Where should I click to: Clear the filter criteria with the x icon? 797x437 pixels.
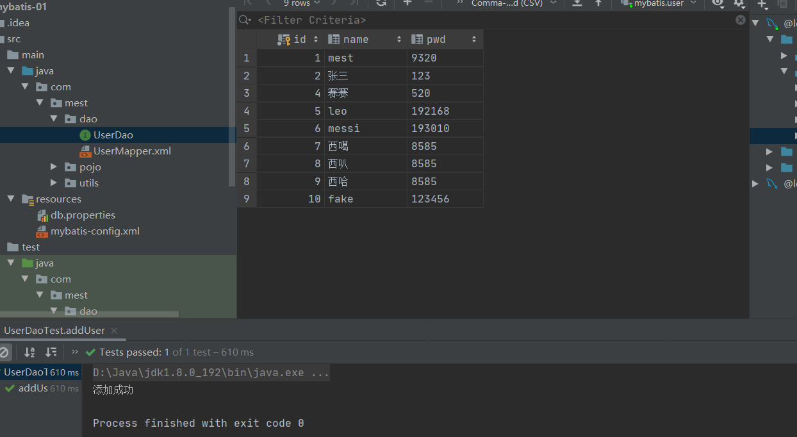(740, 20)
